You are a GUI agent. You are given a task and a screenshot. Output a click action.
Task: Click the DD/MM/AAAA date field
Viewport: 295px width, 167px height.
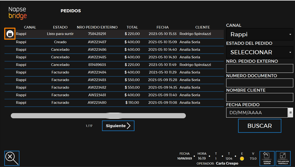point(257,112)
